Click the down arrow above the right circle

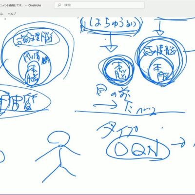160,28
